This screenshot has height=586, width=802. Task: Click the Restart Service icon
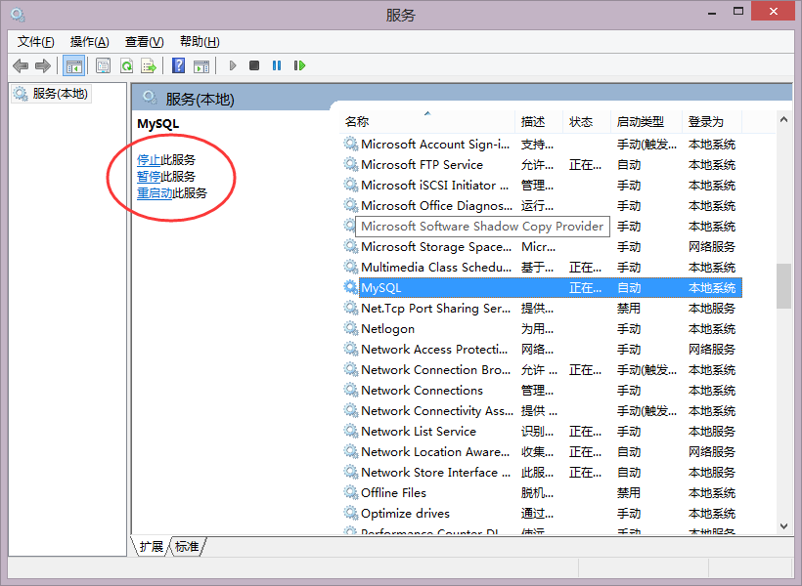coord(299,65)
